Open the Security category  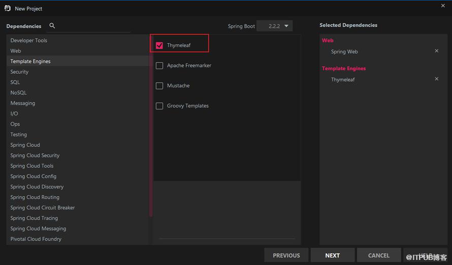(78, 71)
